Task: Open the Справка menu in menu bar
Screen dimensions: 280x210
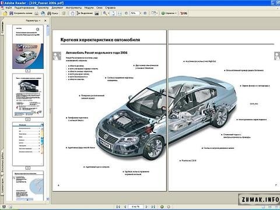Action: point(110,8)
